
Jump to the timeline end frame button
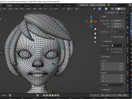coord(58,95)
